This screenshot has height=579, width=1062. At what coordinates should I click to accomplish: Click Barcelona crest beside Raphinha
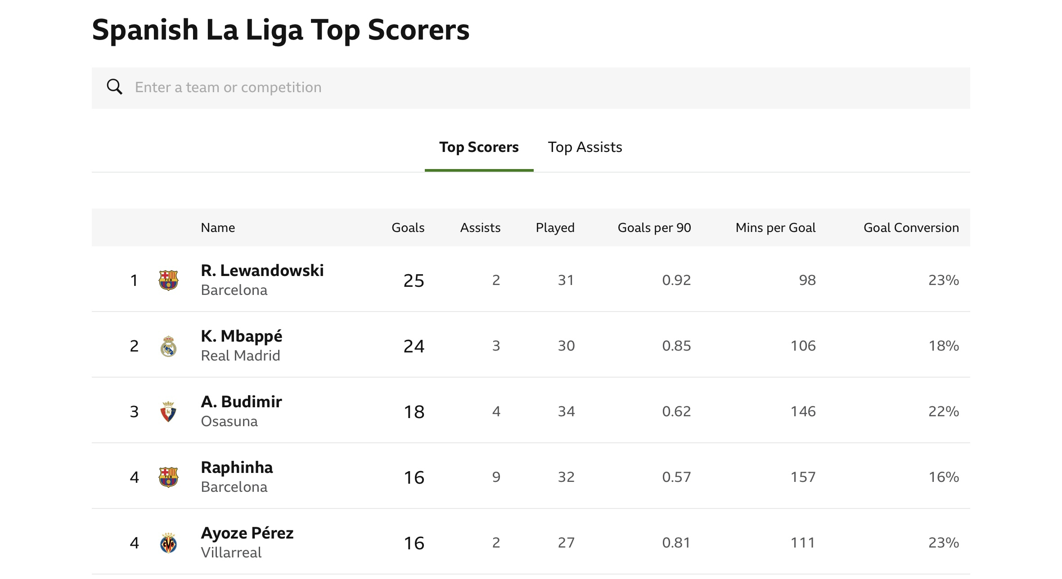tap(168, 477)
